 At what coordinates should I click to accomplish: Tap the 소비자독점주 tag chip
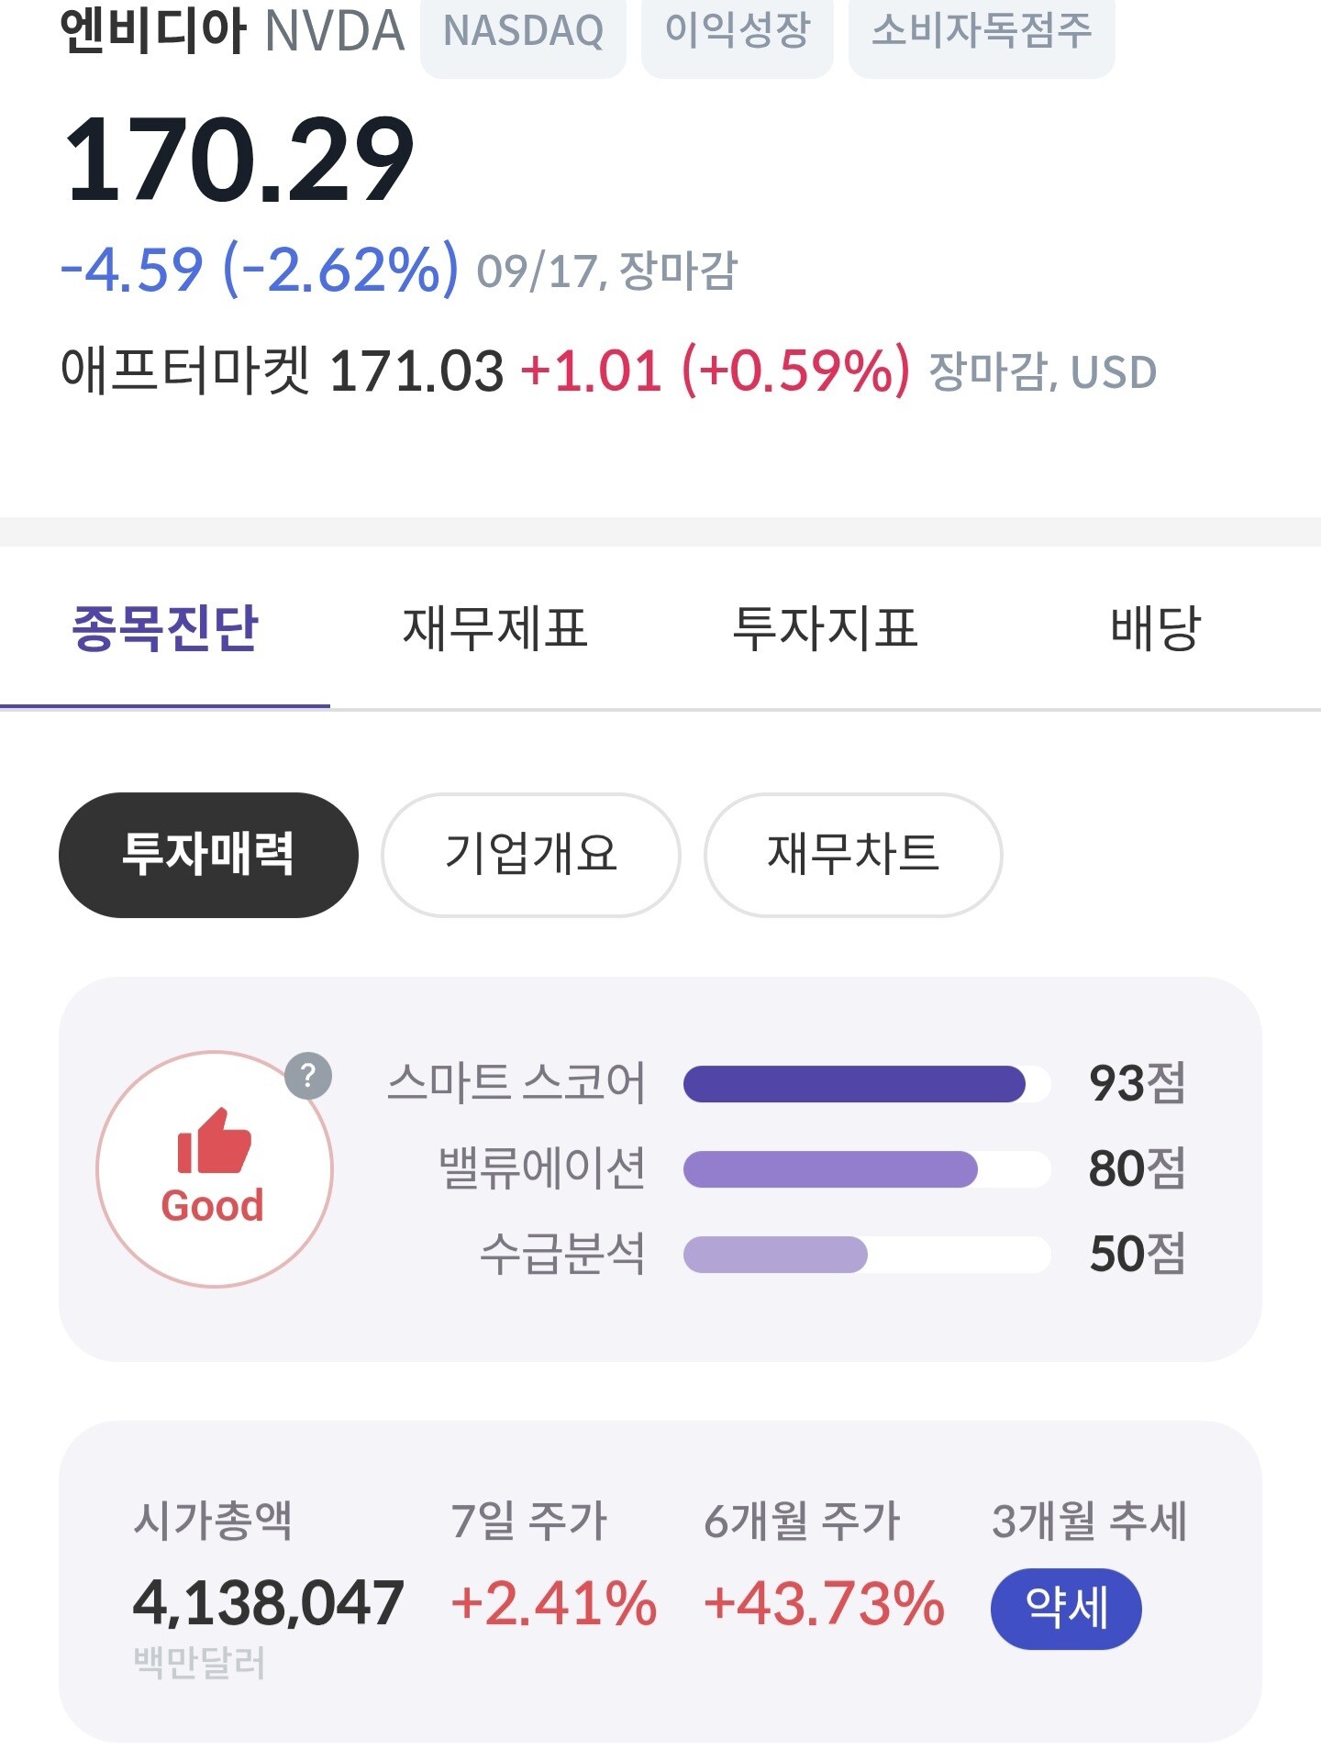point(982,32)
